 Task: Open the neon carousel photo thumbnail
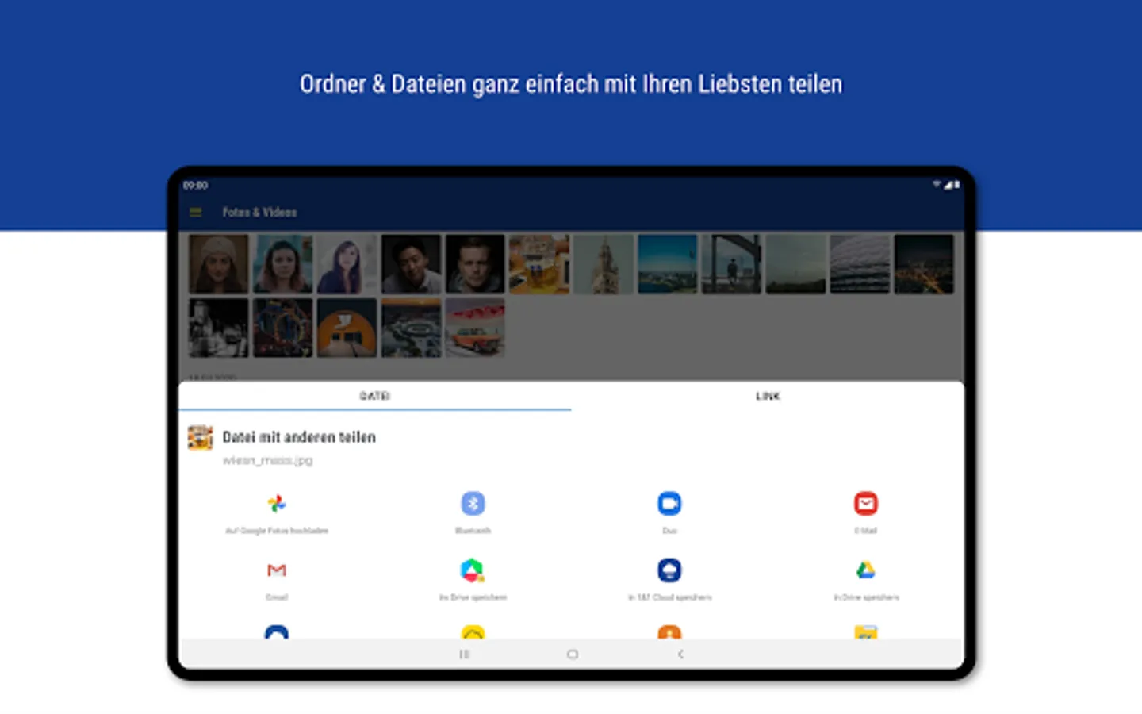[282, 328]
